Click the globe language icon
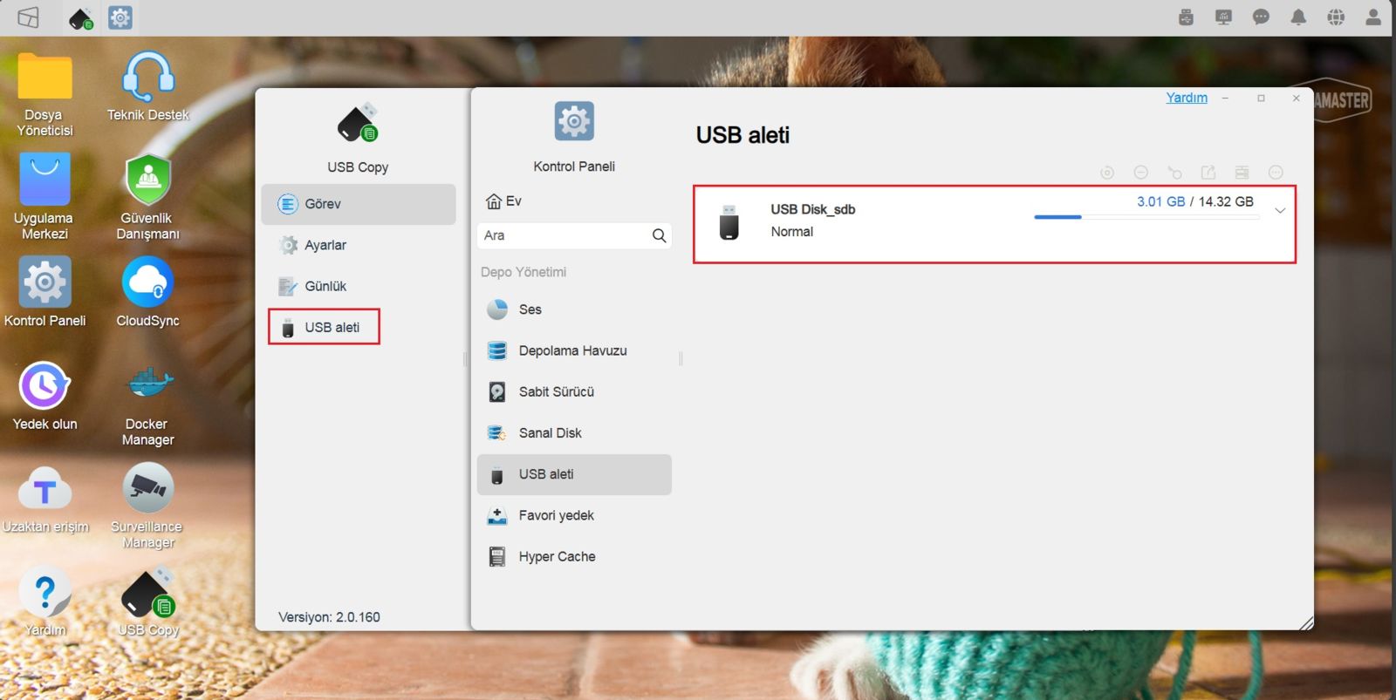 point(1336,17)
